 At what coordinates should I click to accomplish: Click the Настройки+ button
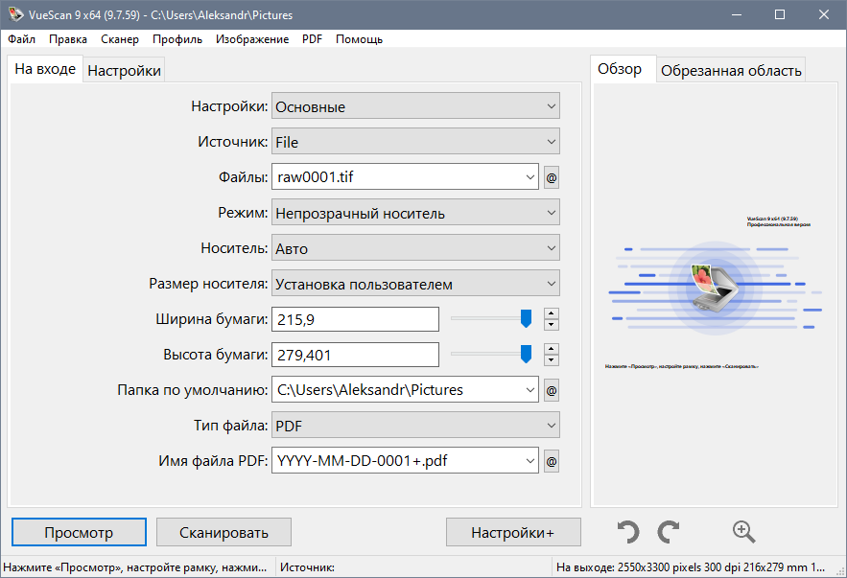coord(513,532)
